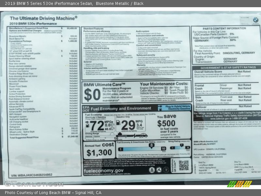The image size is (261, 196).
Task: Click the large $0 maintenance figure
Action: 92,95
